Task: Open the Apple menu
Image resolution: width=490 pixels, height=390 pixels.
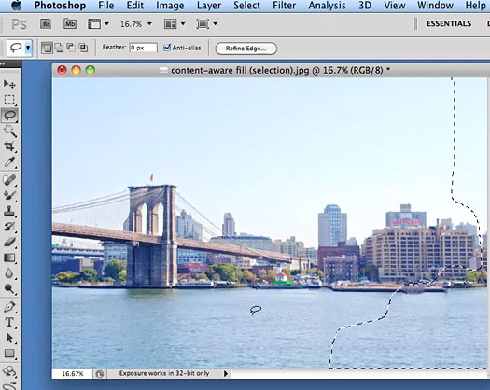Action: (17, 6)
